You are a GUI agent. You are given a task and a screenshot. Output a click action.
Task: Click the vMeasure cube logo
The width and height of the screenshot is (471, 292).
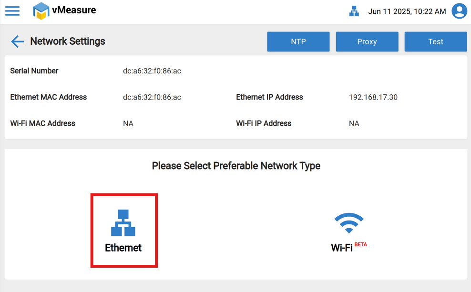(x=41, y=11)
